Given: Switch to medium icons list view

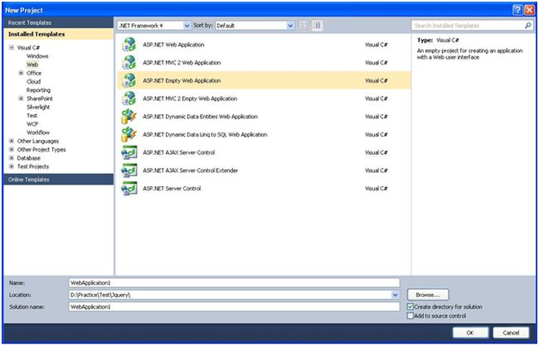Looking at the screenshot, I should tap(318, 26).
